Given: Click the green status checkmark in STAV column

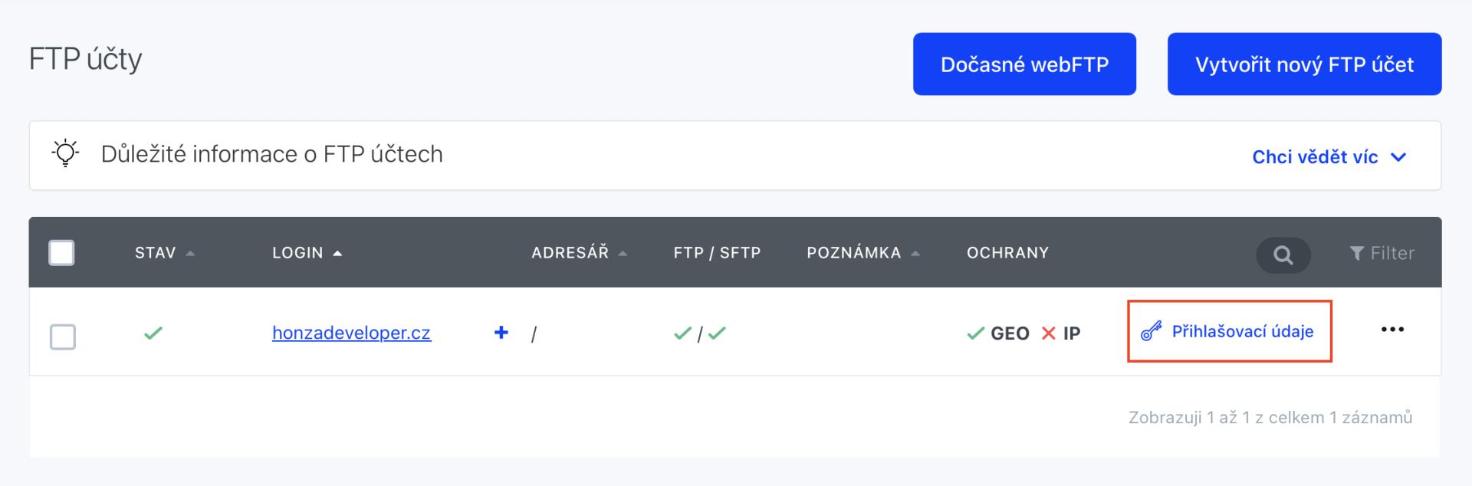Looking at the screenshot, I should coord(153,333).
